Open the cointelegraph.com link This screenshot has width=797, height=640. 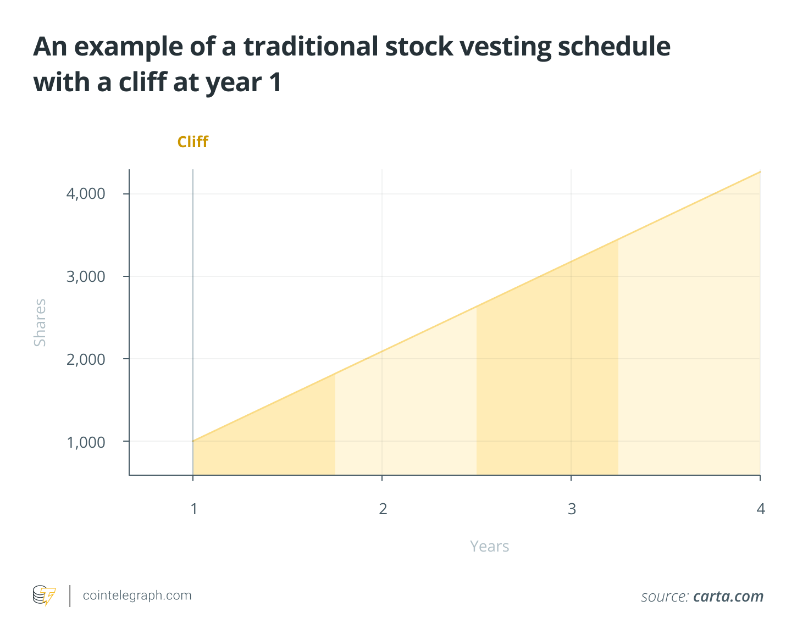coord(137,596)
